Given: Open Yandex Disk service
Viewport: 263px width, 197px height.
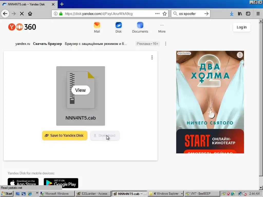Looking at the screenshot, I should tap(119, 28).
